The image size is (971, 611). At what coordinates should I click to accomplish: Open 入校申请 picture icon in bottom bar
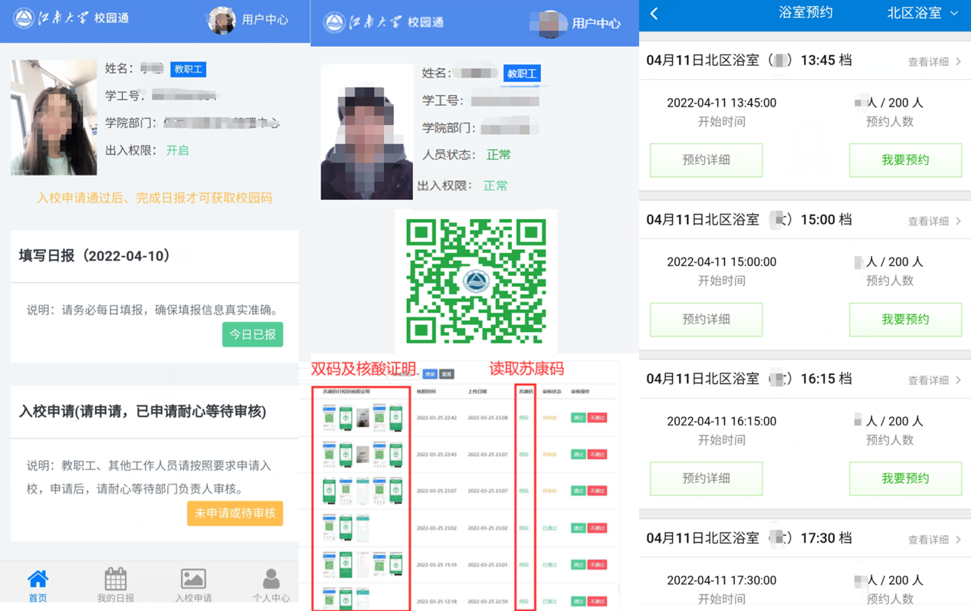pyautogui.click(x=193, y=580)
